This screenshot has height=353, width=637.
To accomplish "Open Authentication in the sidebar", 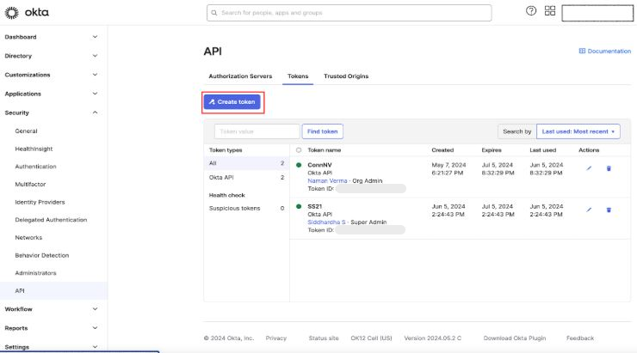I will (36, 167).
